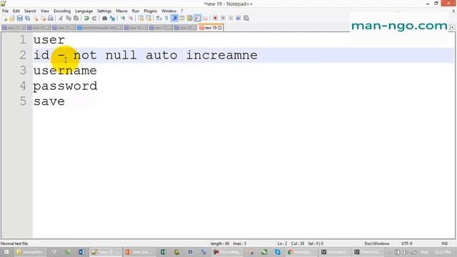The height and width of the screenshot is (257, 457).
Task: Click the 'username' text line
Action: coord(65,71)
